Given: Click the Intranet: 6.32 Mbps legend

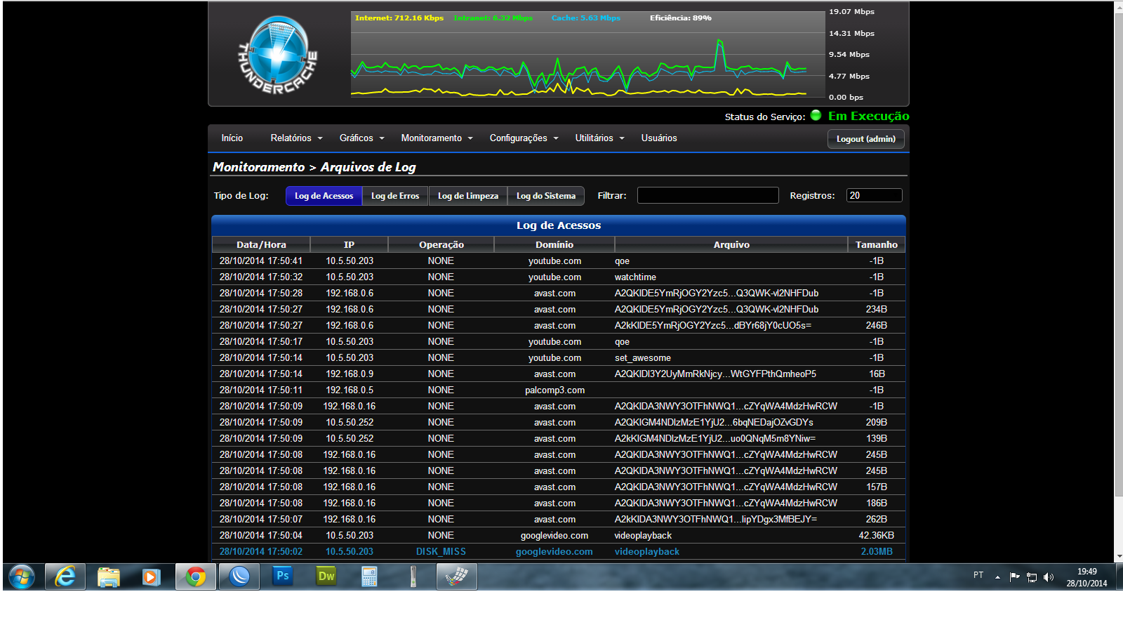Looking at the screenshot, I should (x=493, y=18).
